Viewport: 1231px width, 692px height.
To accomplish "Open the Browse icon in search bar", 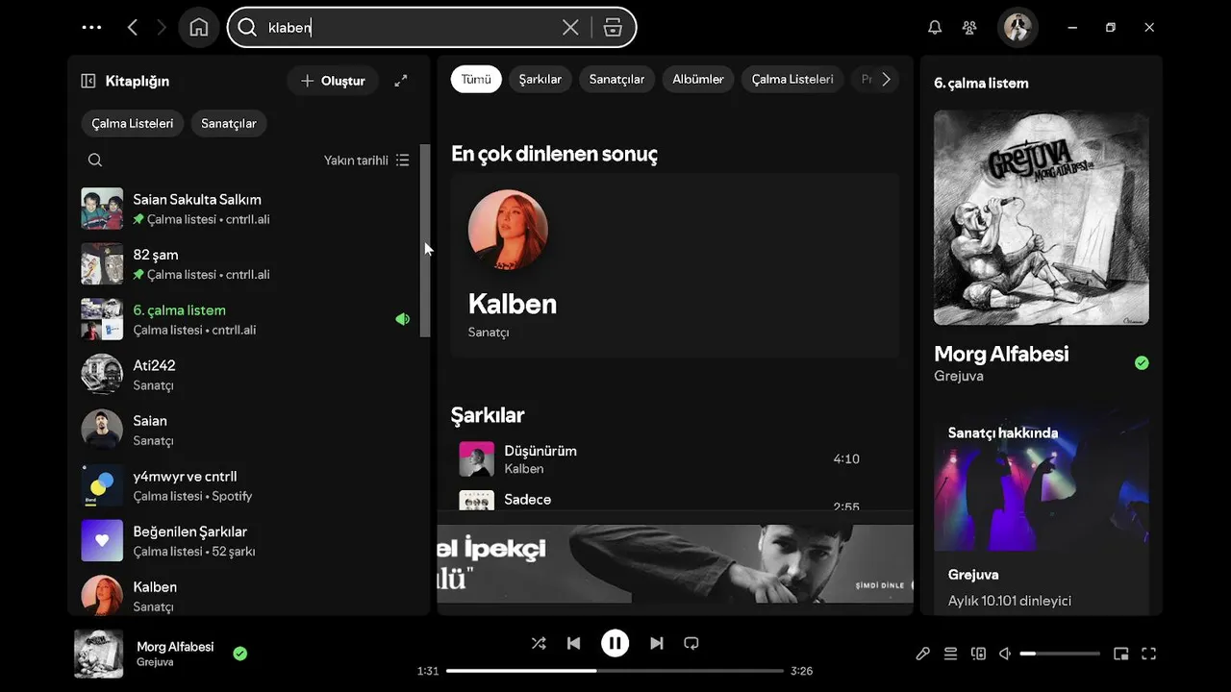I will point(613,28).
